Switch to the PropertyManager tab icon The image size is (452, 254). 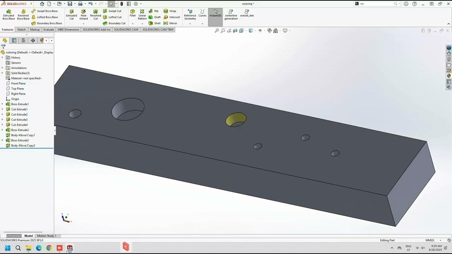(x=14, y=41)
